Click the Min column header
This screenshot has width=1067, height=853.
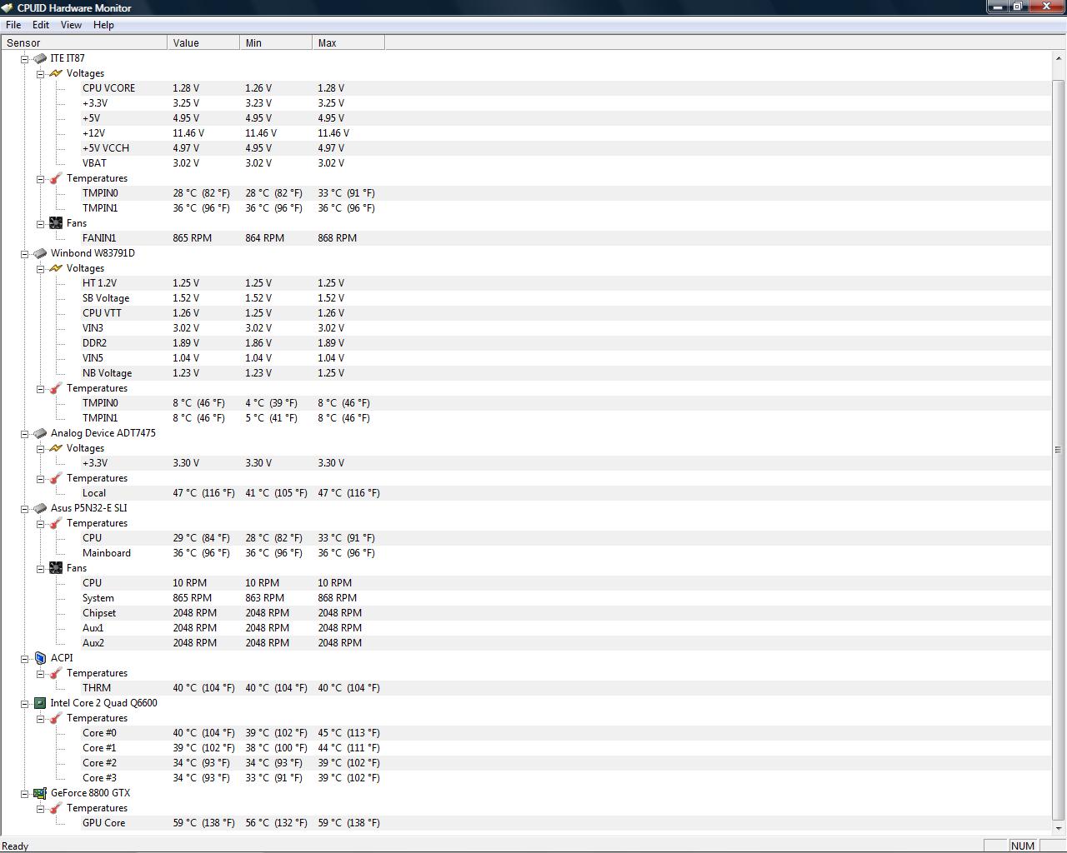tap(276, 42)
